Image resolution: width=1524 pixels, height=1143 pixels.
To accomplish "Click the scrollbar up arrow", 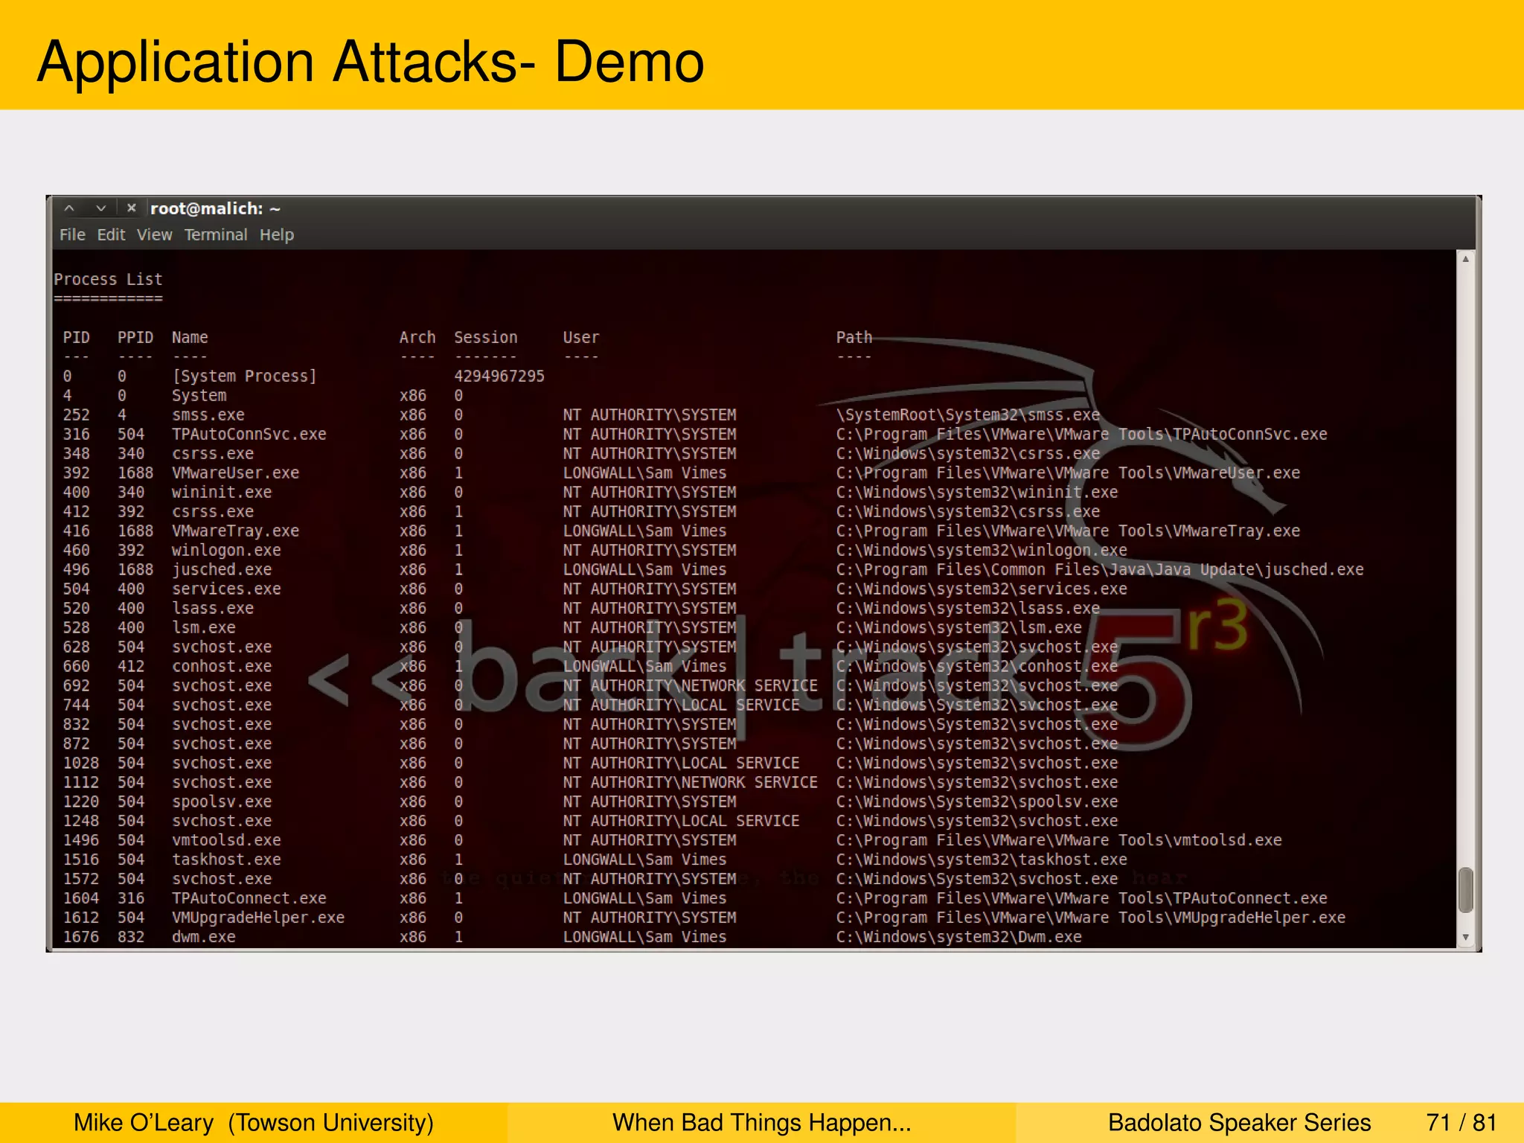I will click(x=1465, y=259).
